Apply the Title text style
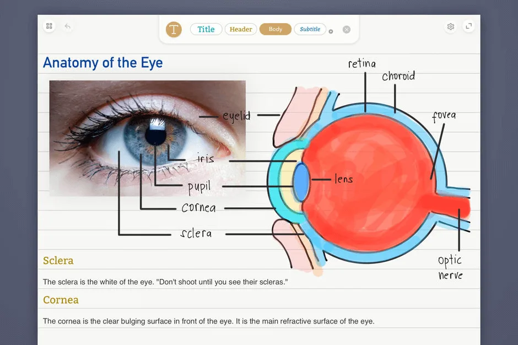 [x=206, y=29]
